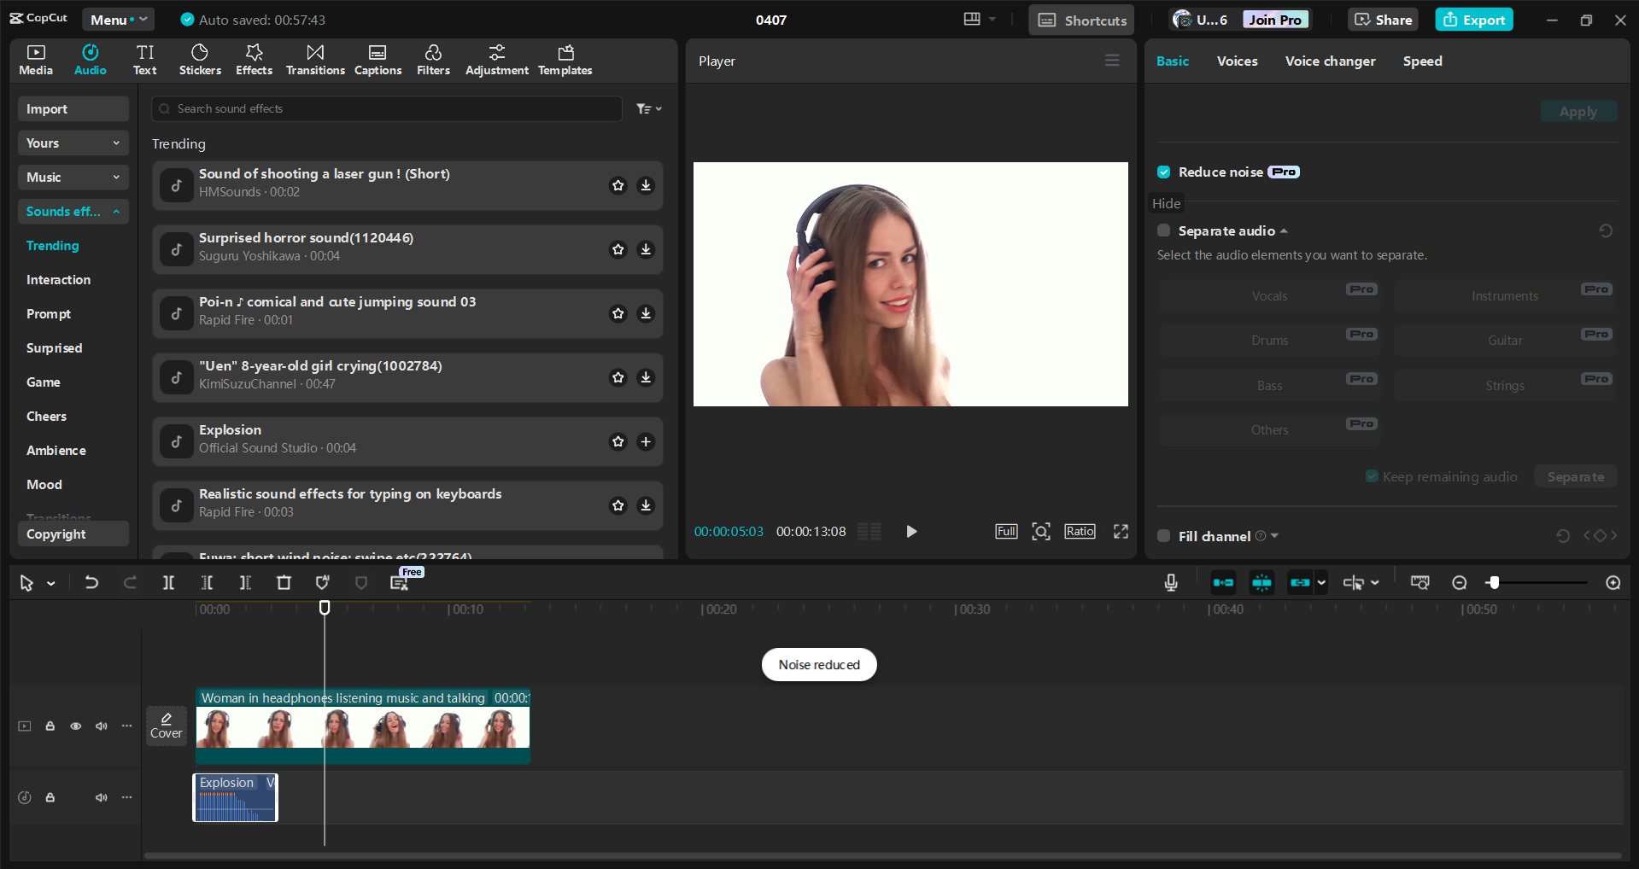Open the Speed tab

[1421, 61]
